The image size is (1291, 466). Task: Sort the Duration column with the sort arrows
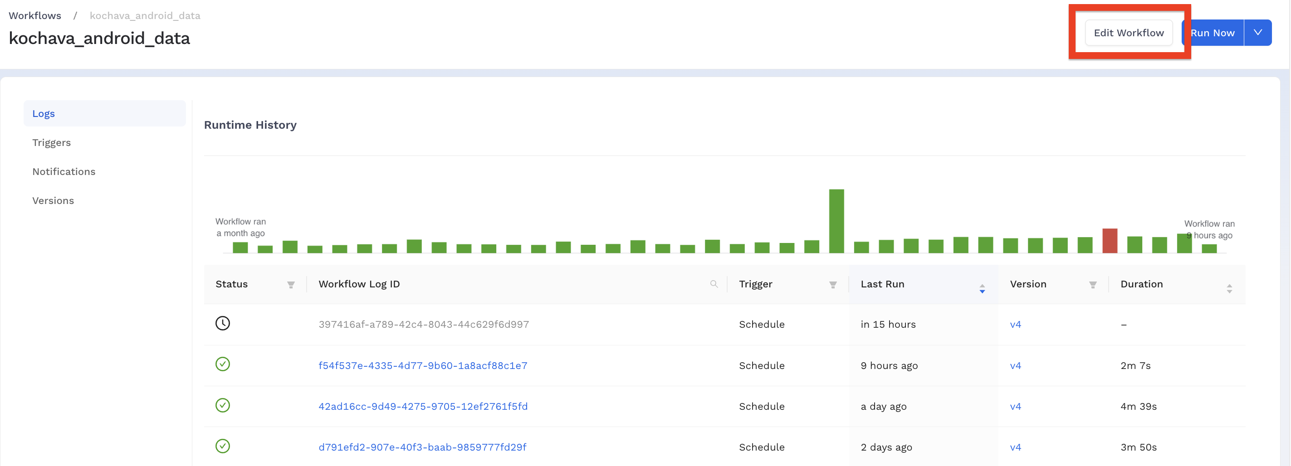tap(1229, 289)
